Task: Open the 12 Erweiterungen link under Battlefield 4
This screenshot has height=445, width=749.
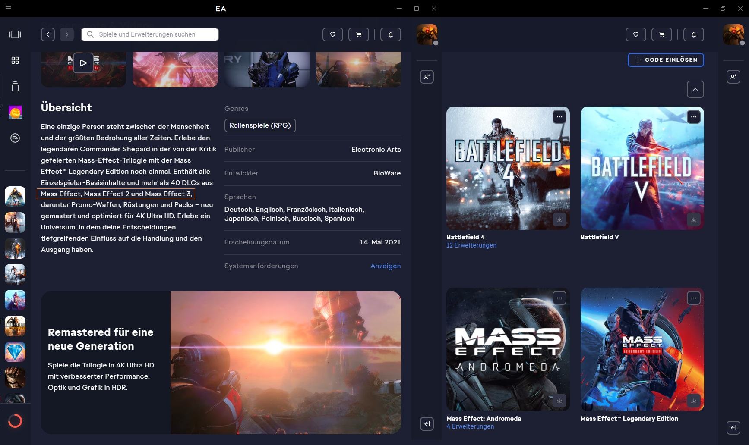Action: click(x=471, y=245)
